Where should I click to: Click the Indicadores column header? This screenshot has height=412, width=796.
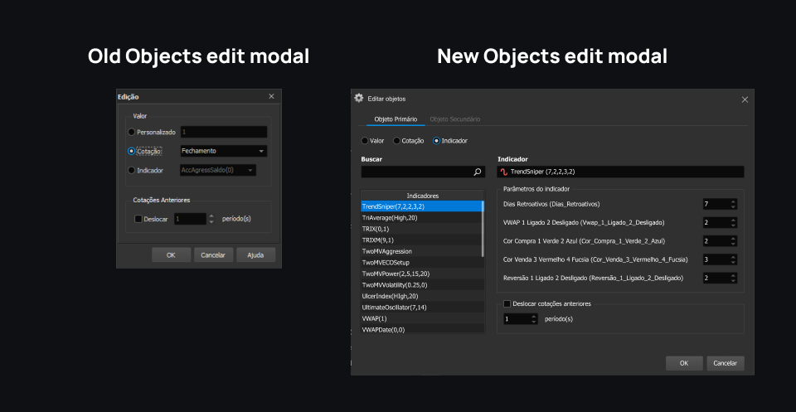pyautogui.click(x=422, y=196)
